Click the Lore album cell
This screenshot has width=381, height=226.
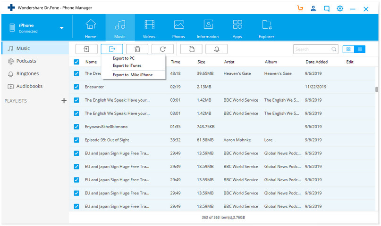[268, 140]
